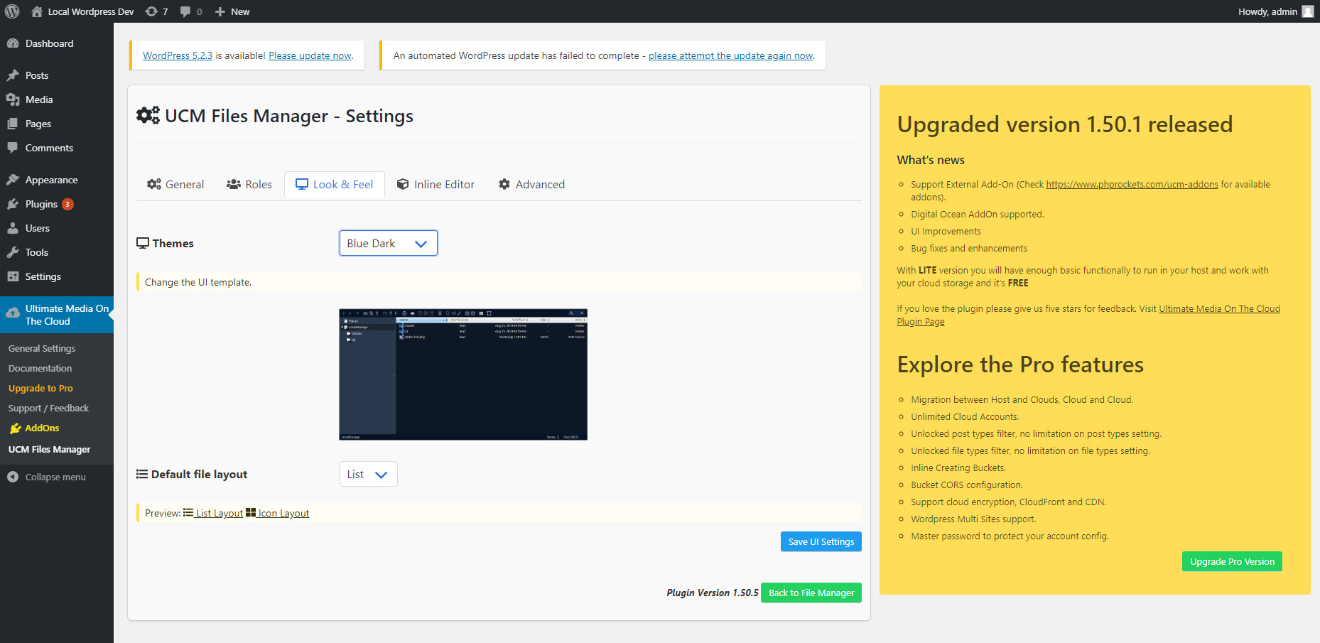1320x643 pixels.
Task: Click the Ultimate Media cloud icon
Action: tap(13, 313)
